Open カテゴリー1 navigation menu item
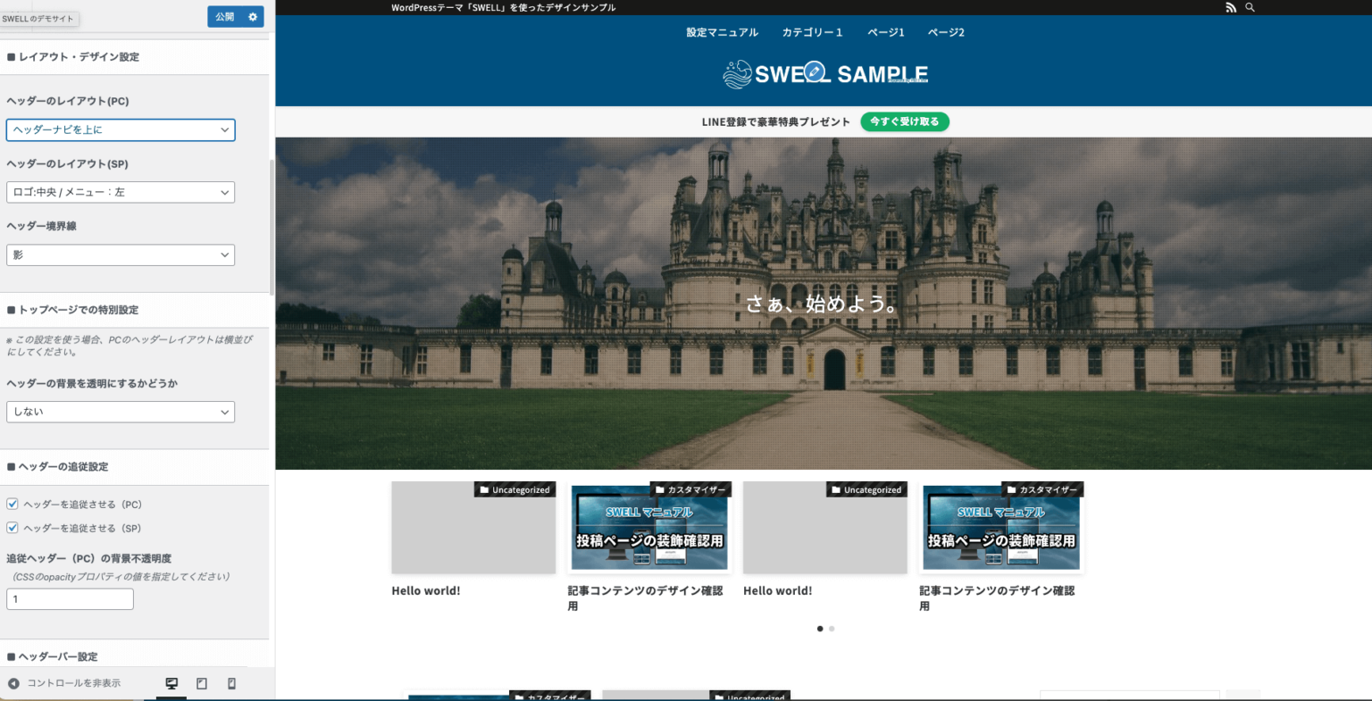 (x=812, y=32)
